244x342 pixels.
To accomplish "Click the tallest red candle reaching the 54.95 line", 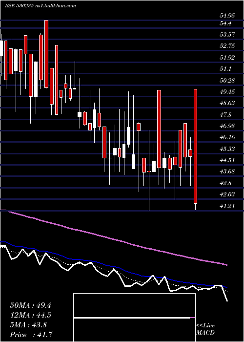I will point(46,54).
